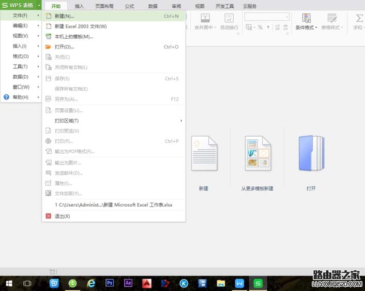
Task: Select the 文件(F) menu entry
Action: [21, 16]
